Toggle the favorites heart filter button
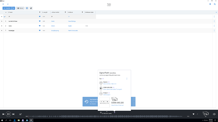Image resolution: width=218 pixels, height=122 pixels. [x=27, y=8]
